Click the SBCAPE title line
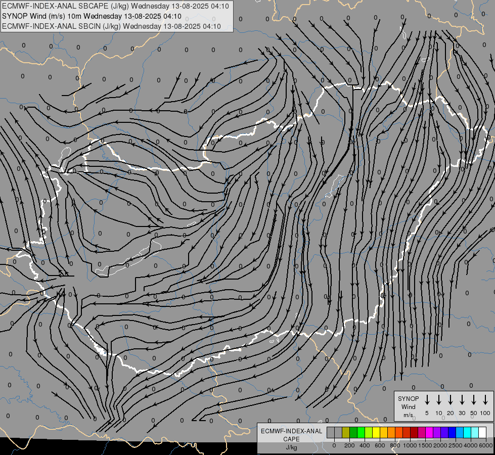495x455 pixels. click(115, 6)
